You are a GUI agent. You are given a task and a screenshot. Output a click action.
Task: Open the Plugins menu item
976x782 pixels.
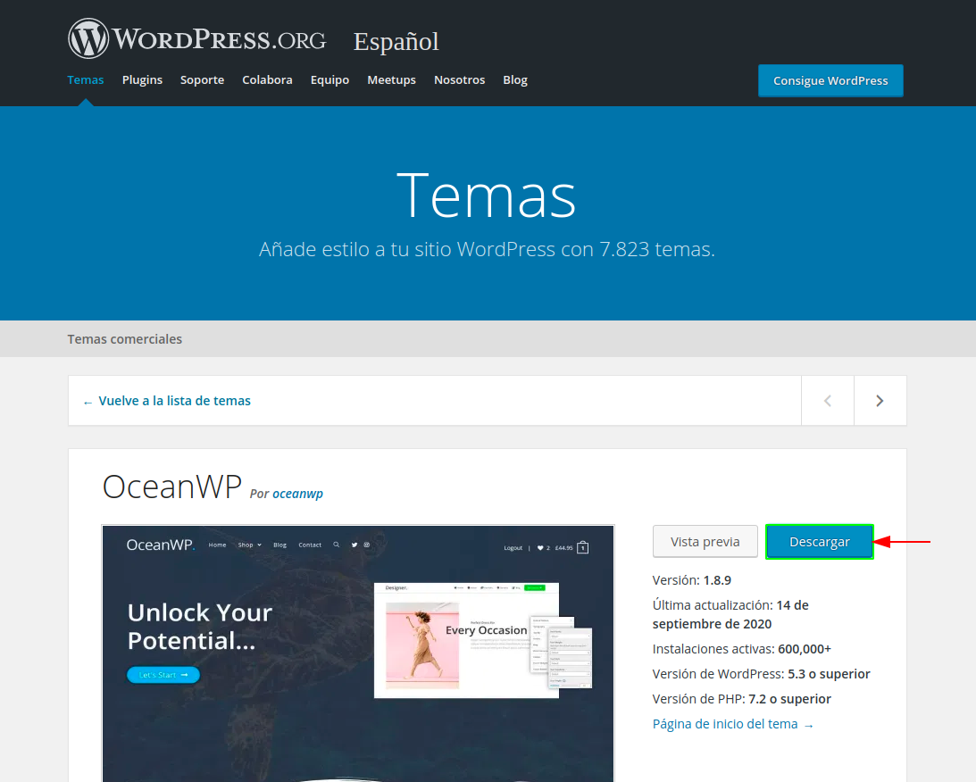(142, 79)
